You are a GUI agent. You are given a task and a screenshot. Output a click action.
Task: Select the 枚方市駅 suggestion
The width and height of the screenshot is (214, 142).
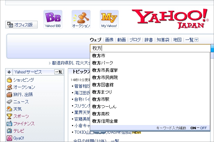coord(101,99)
